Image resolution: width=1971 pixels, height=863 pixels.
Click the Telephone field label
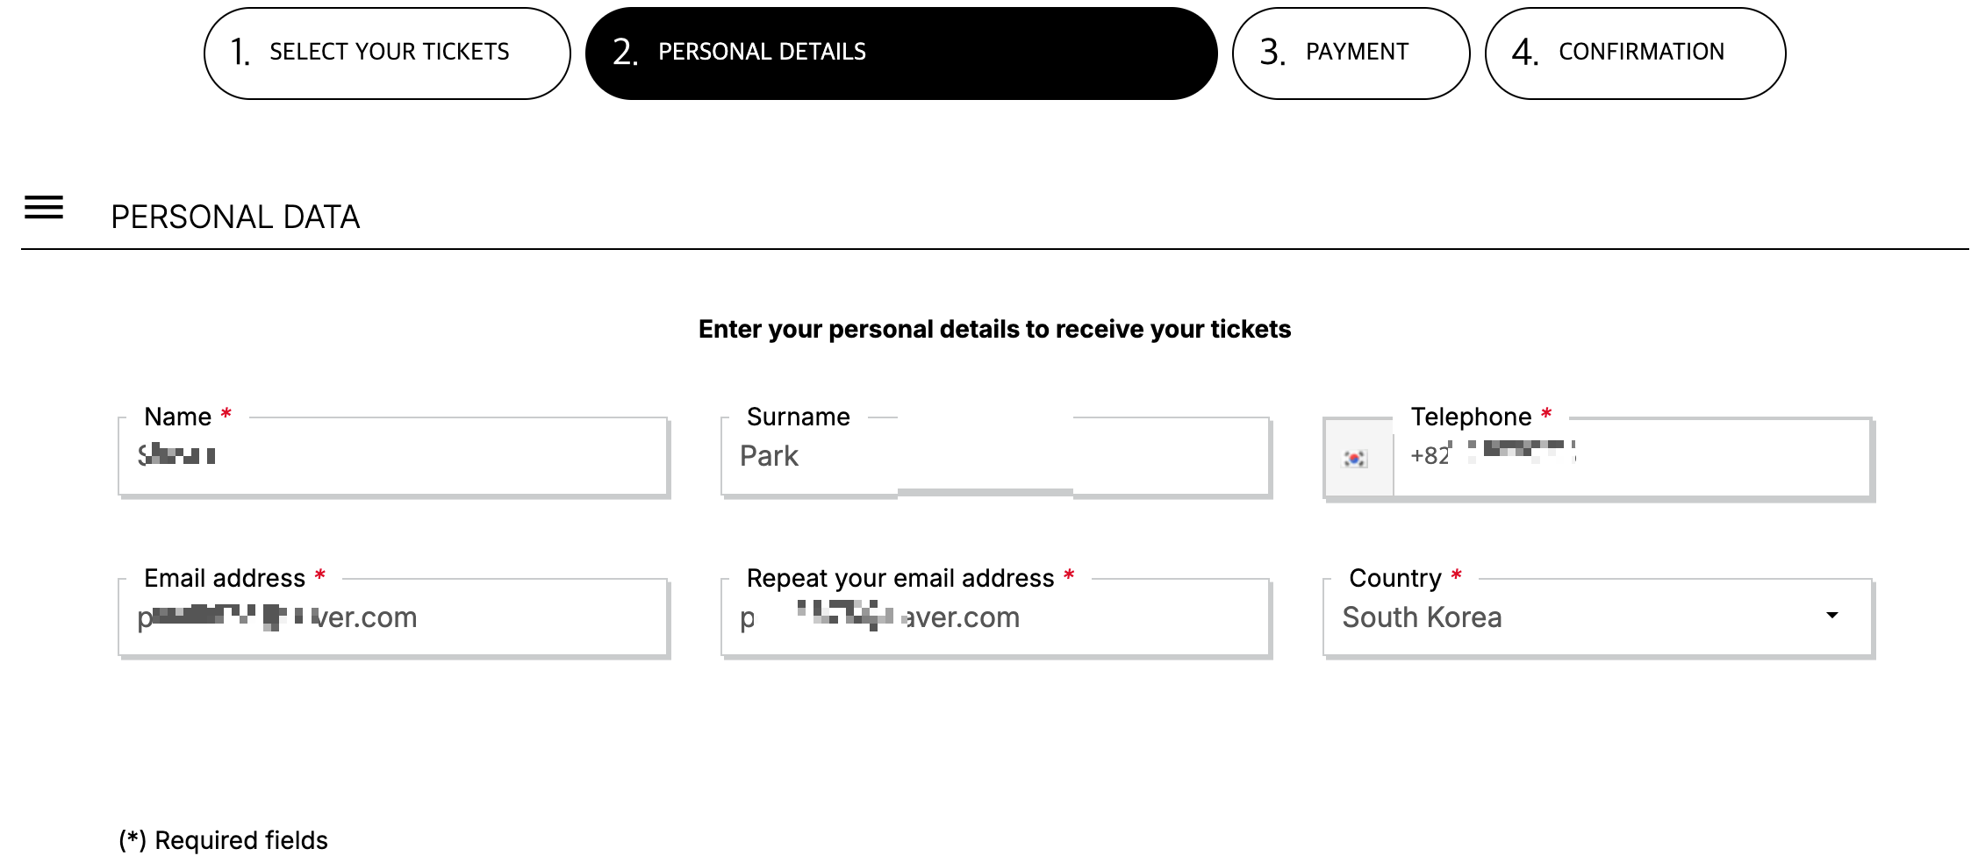click(x=1471, y=417)
